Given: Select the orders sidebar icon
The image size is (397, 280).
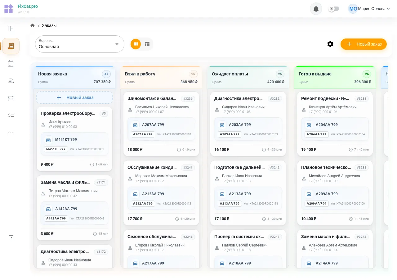Looking at the screenshot, I should (11, 46).
